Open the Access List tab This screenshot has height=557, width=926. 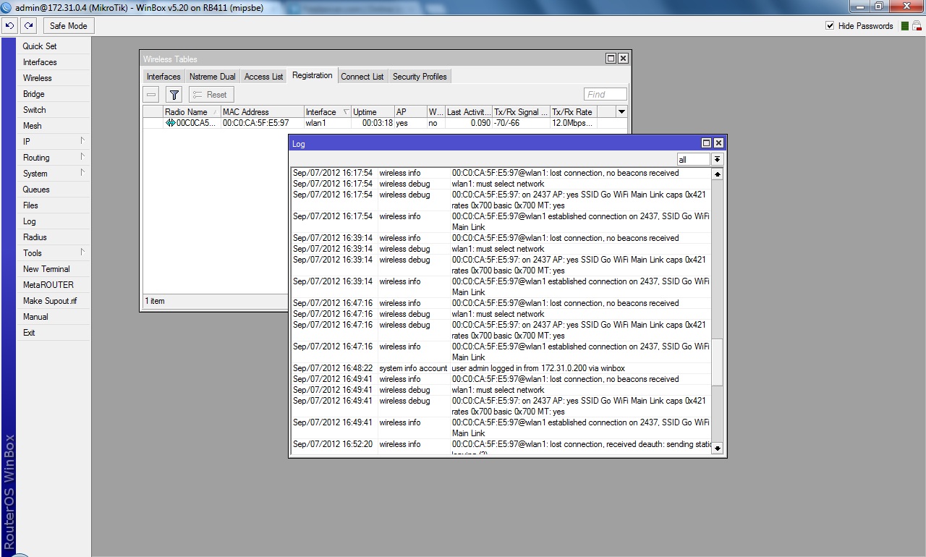tap(264, 77)
